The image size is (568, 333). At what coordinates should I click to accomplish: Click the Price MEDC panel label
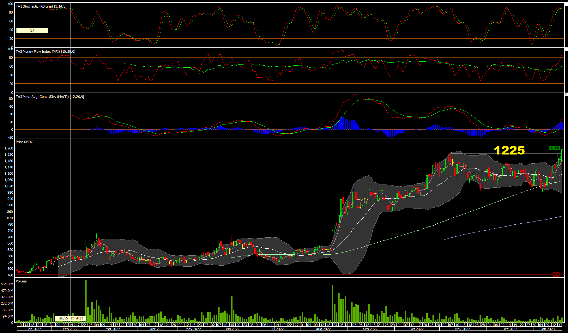coord(24,142)
